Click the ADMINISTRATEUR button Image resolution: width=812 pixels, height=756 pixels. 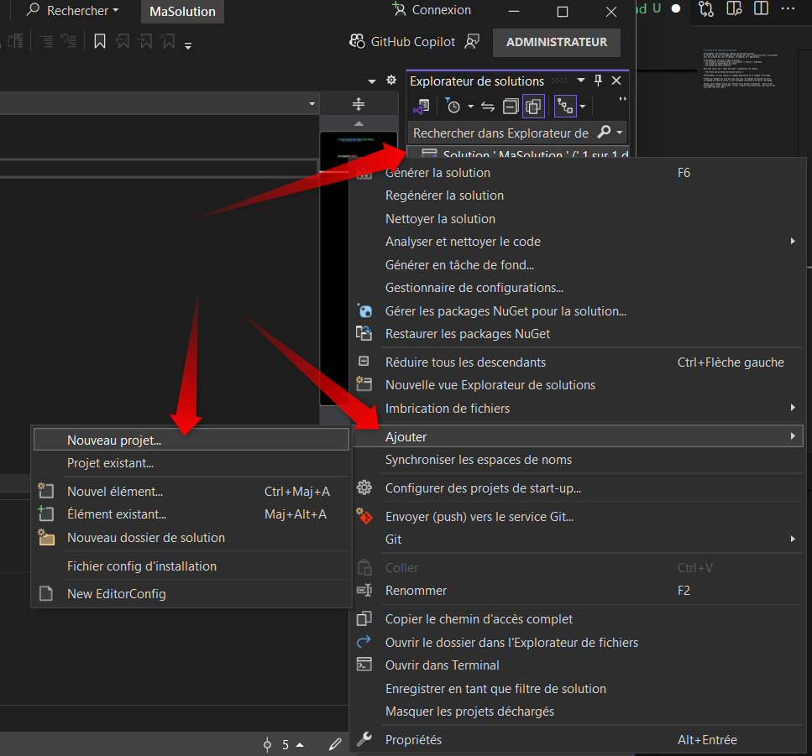coord(557,42)
